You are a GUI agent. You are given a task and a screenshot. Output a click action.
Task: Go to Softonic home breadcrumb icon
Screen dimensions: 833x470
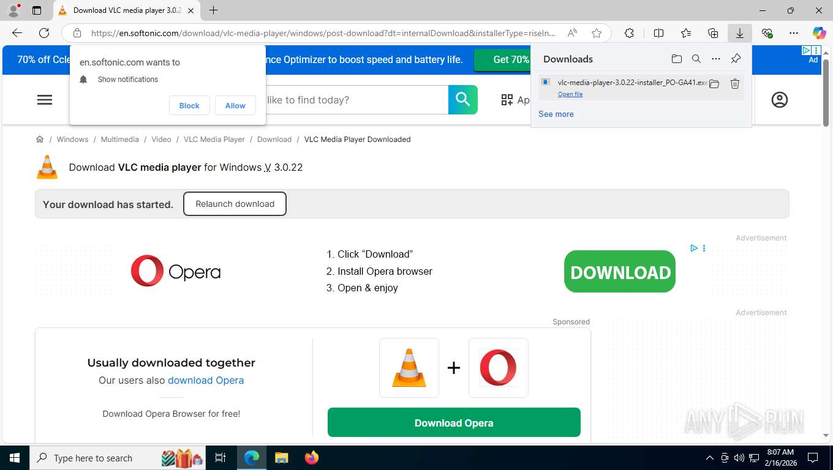[40, 140]
